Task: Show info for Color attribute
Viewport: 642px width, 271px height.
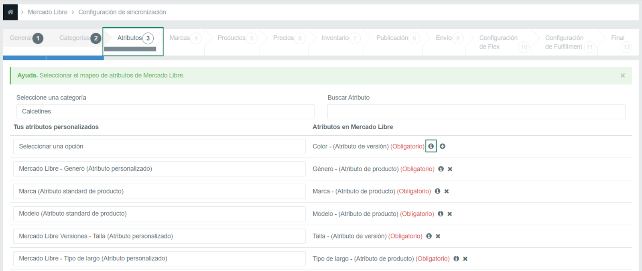Action: 431,146
